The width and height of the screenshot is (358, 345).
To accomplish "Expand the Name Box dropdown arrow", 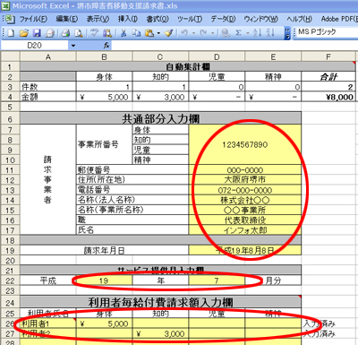I will (x=73, y=46).
